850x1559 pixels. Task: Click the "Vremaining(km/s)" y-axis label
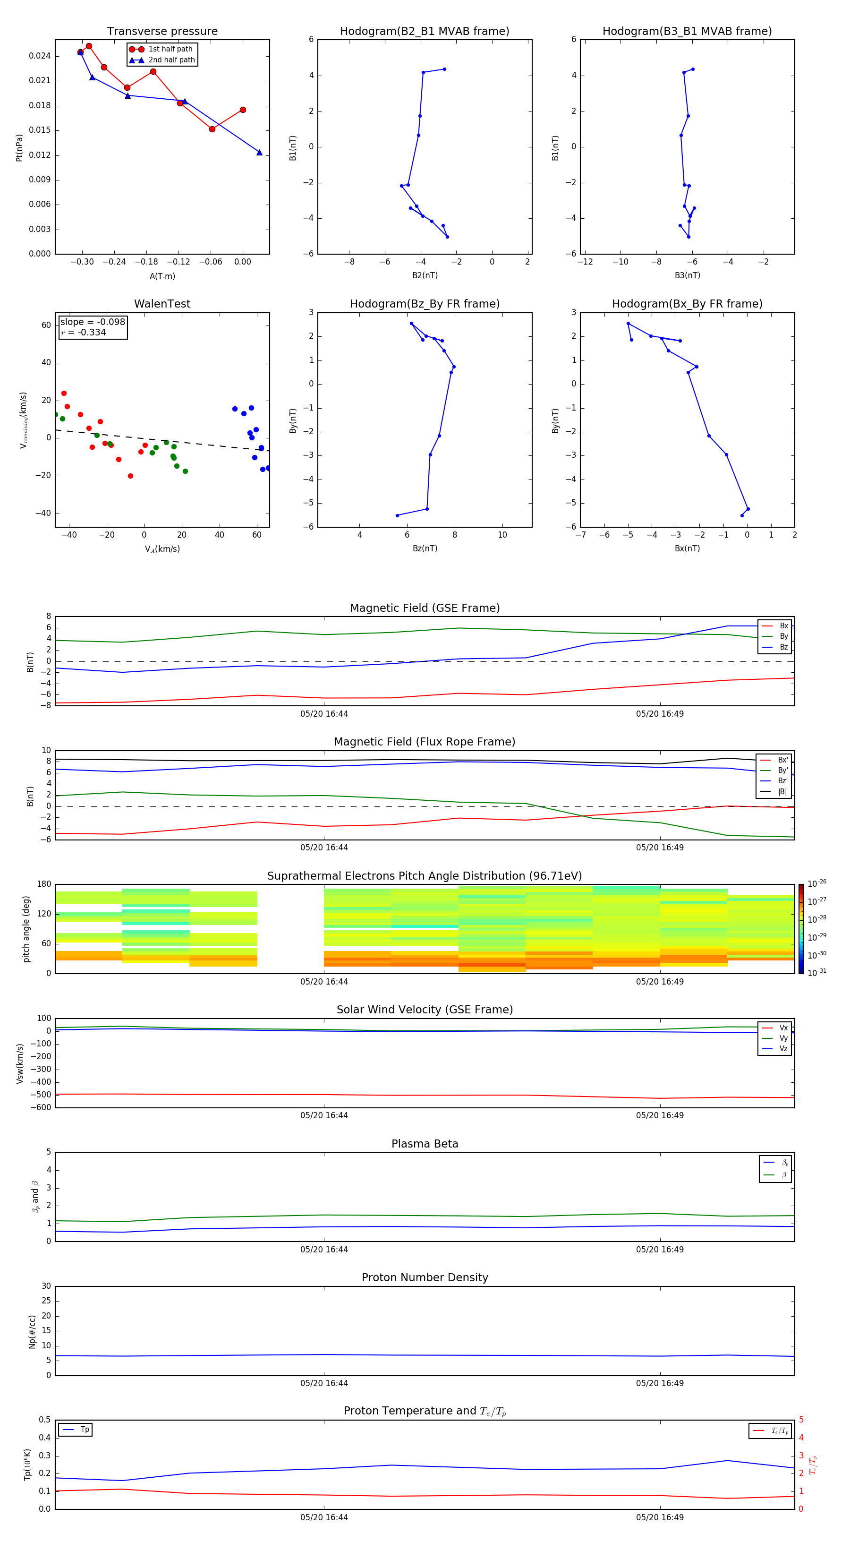[x=24, y=420]
